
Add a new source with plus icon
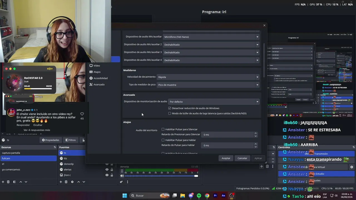pos(61,182)
